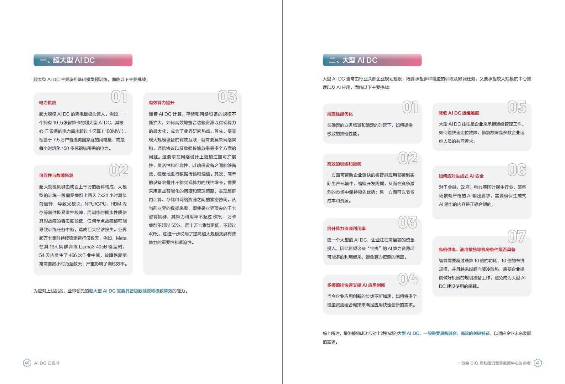Click the 如何应对生成式 AI 安全 heading
Viewport: 565px width, 384px height.
coord(461,176)
